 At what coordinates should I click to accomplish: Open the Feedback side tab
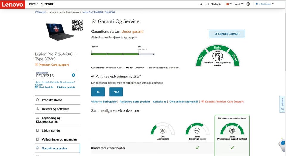tap(282, 104)
